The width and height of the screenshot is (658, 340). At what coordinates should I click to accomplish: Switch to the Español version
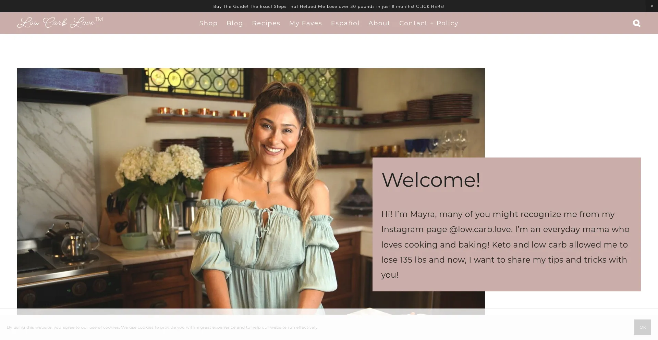[x=345, y=23]
